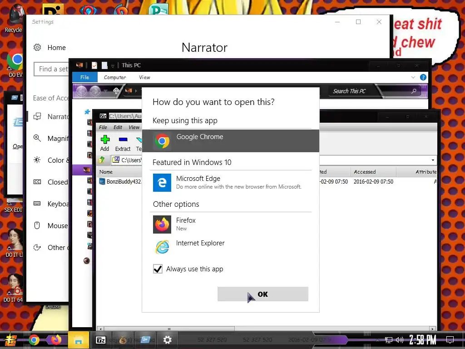
Task: Open This PC help icon
Action: pos(423,77)
